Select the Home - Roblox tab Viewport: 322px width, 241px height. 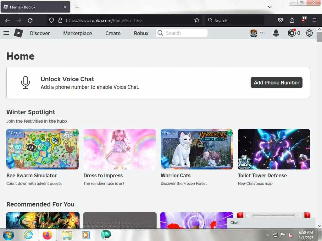coord(35,7)
